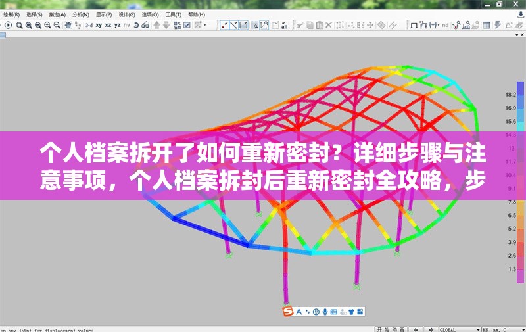The image size is (526, 332).
Task: Click the view window tab handle top-left
Action: (x=3, y=35)
